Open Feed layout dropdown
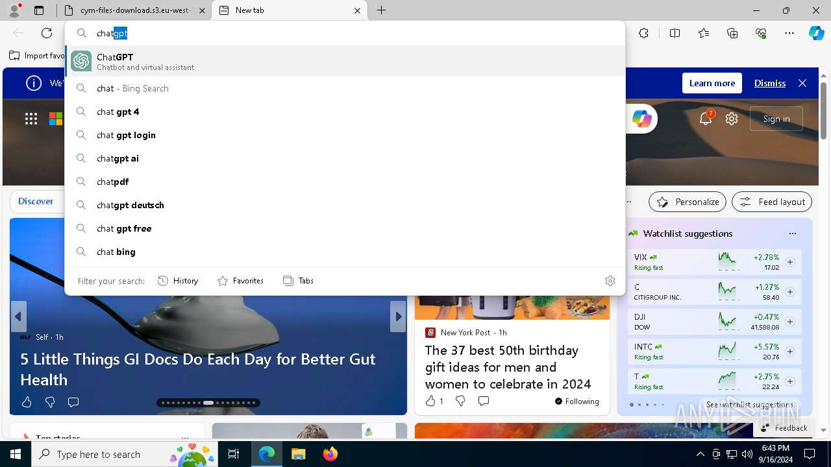This screenshot has width=831, height=467. click(x=772, y=202)
